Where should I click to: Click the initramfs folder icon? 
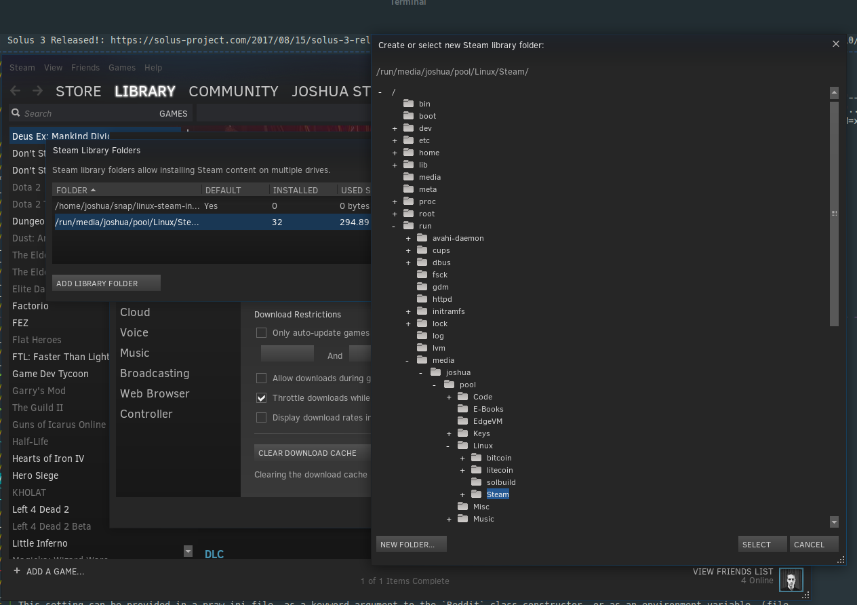pyautogui.click(x=422, y=311)
